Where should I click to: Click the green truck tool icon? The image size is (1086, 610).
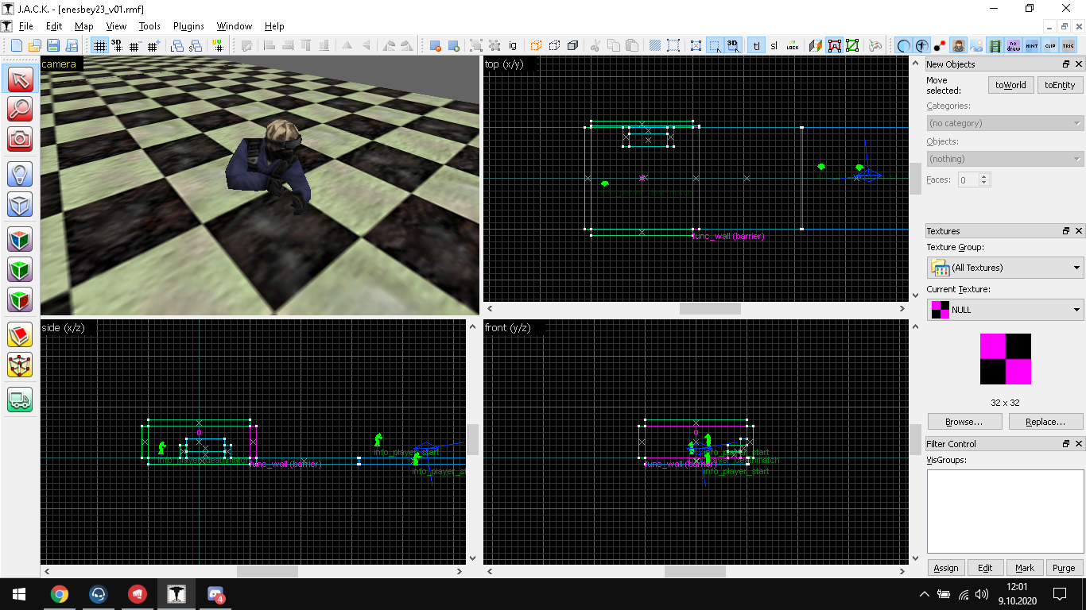point(20,400)
